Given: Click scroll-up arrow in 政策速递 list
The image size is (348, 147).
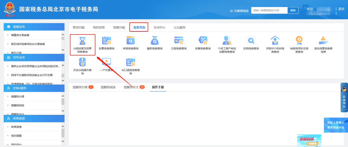Looking at the screenshot, I should pos(63,126).
